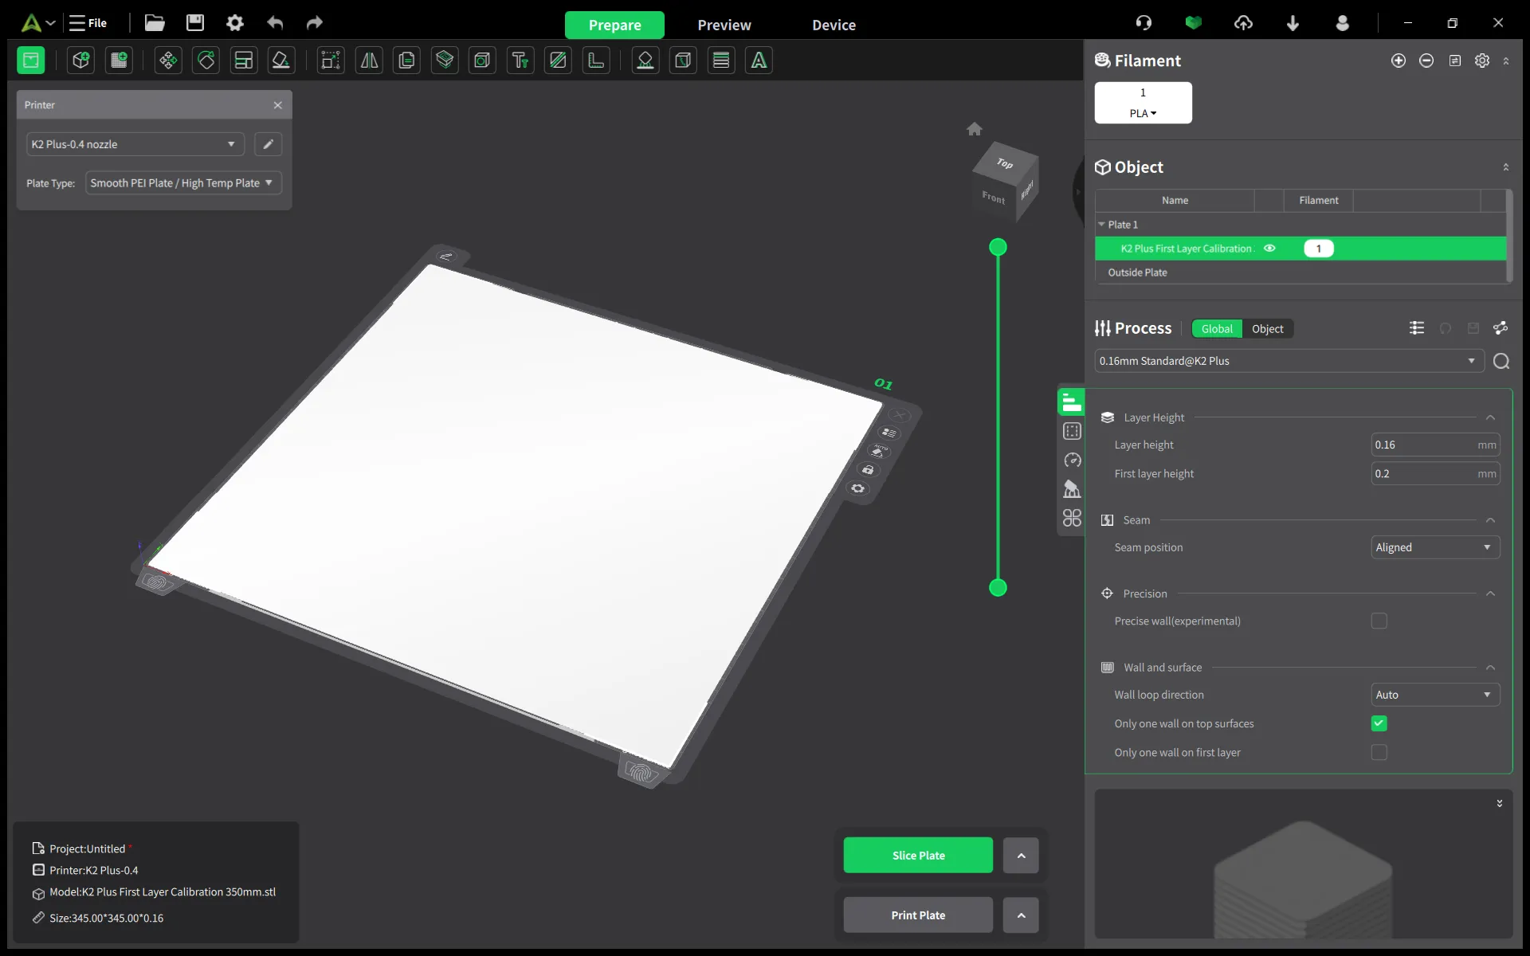Close the Printer panel
Screen dimensions: 1530x956
277,105
